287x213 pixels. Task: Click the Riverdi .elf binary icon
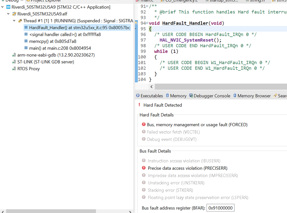pyautogui.click(x=14, y=14)
